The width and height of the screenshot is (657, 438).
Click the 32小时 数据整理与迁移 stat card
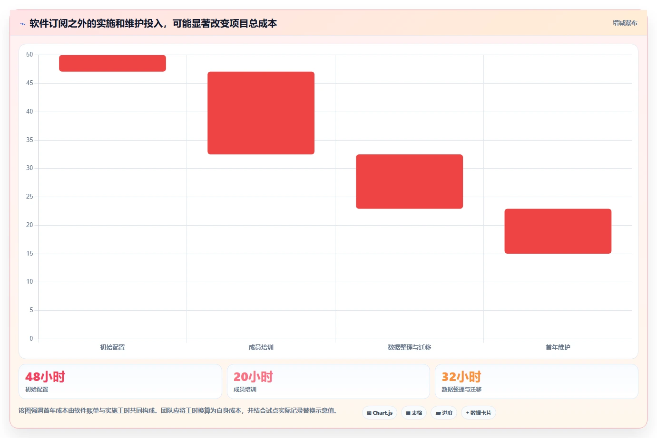537,381
